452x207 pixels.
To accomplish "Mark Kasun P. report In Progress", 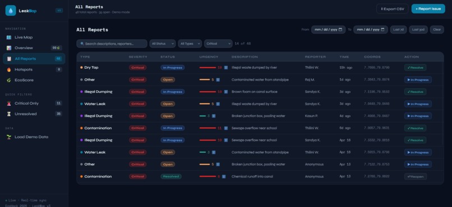I will pyautogui.click(x=418, y=116).
